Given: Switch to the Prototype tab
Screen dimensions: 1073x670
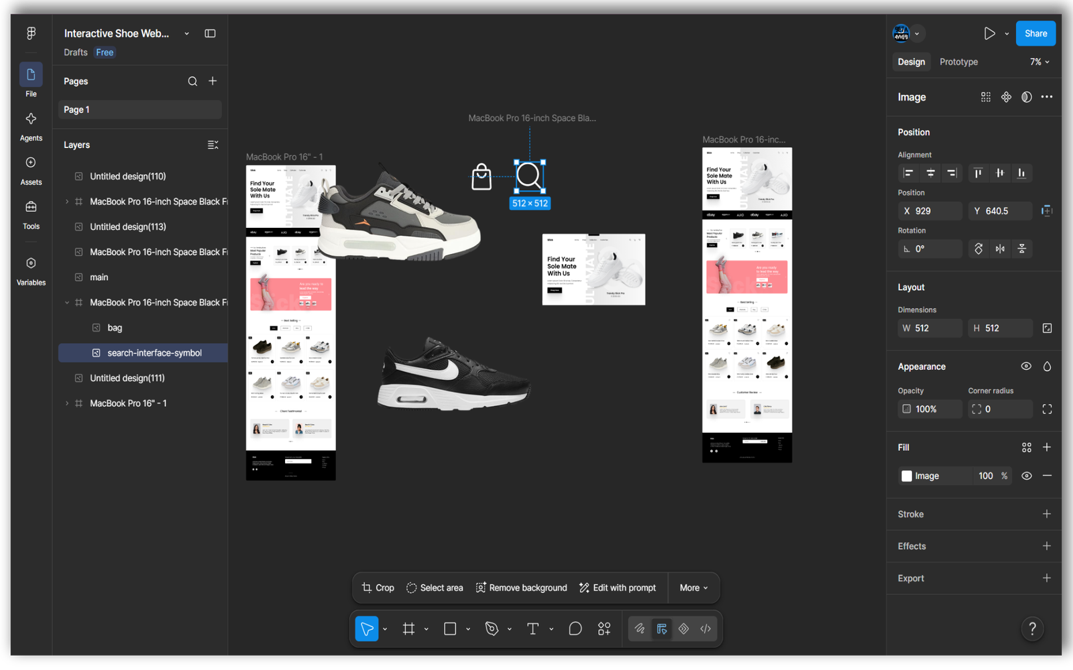Looking at the screenshot, I should (958, 62).
